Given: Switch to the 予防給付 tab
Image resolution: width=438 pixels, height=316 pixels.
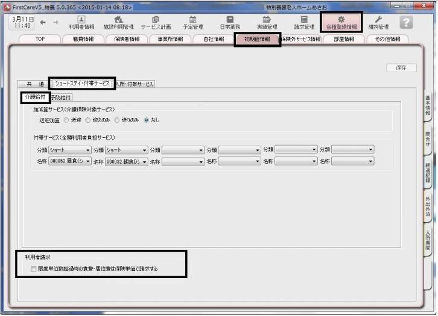Looking at the screenshot, I should (60, 98).
